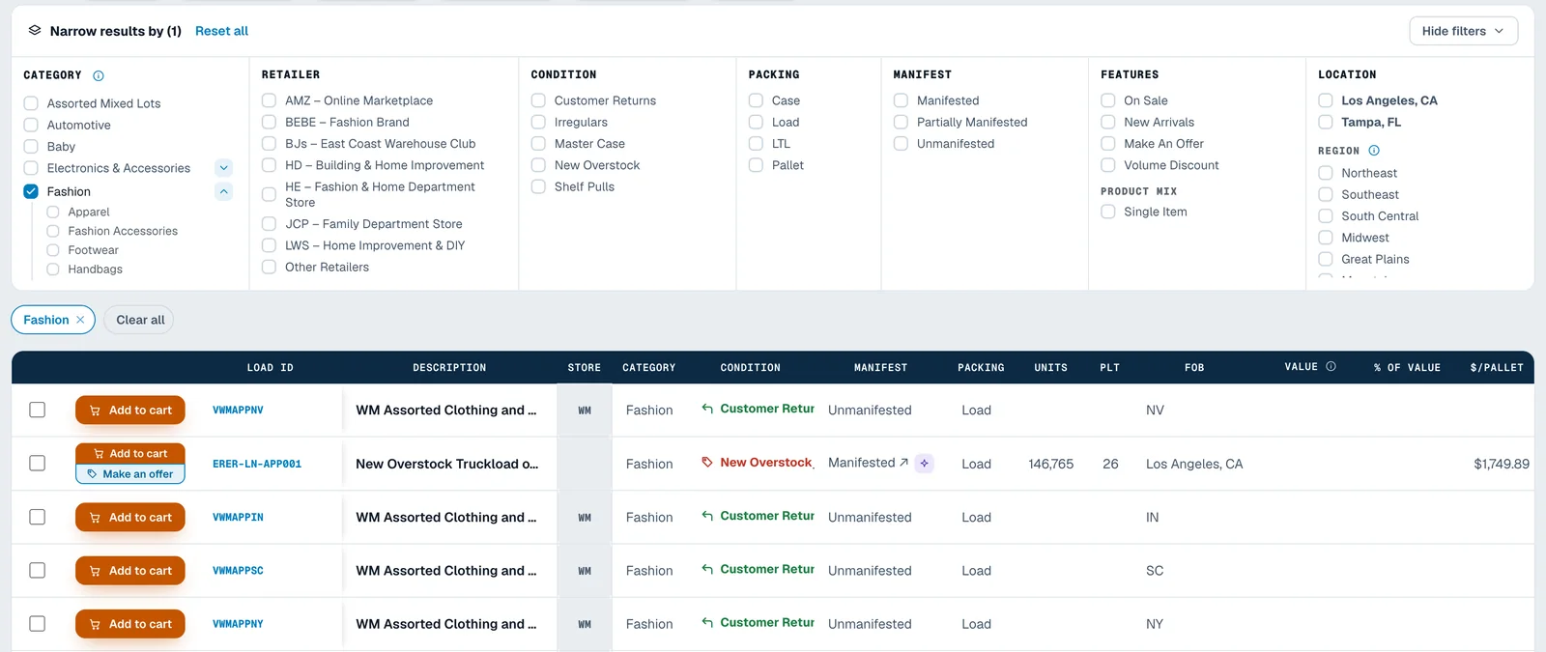Add VWMAPPNY load to cart
The width and height of the screenshot is (1546, 652).
pos(130,624)
